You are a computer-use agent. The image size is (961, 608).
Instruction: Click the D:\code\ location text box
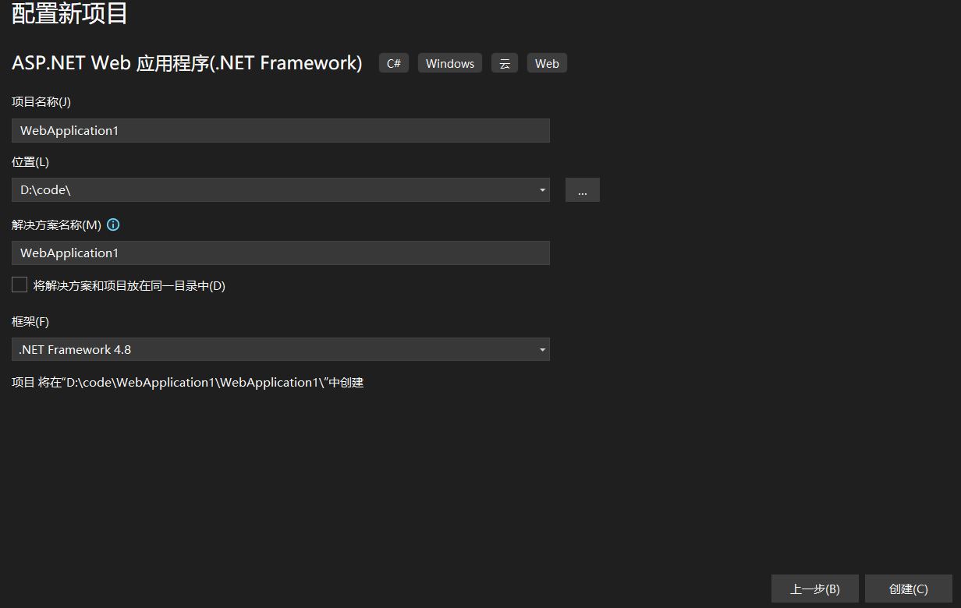click(x=273, y=190)
